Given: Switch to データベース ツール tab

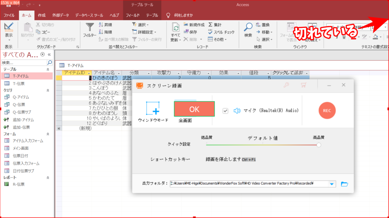Looking at the screenshot, I should pos(89,15).
